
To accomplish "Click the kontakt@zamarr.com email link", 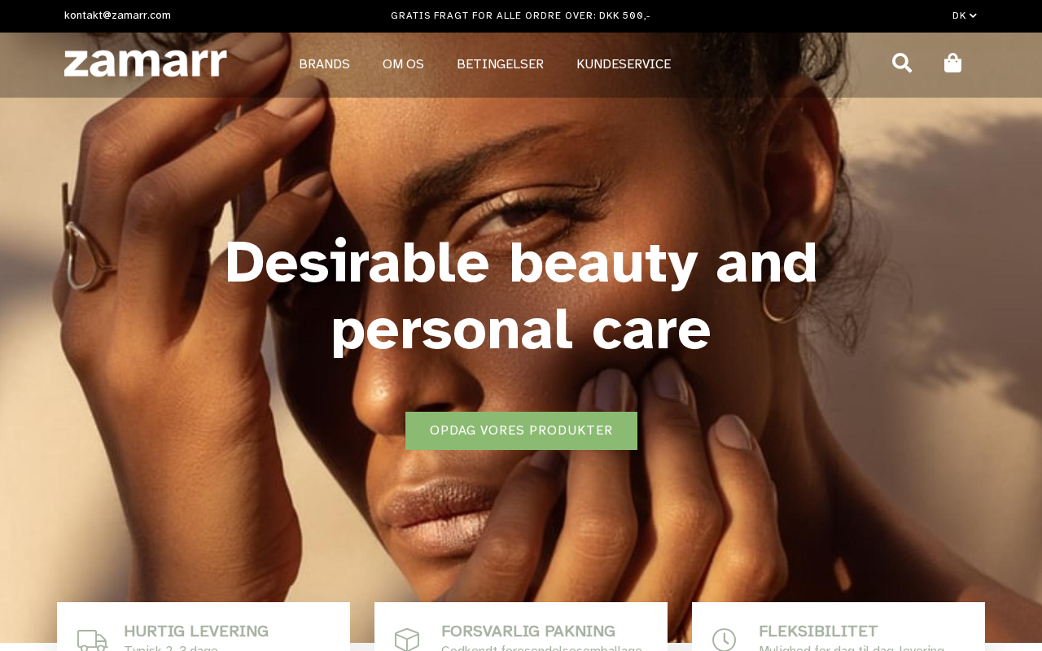I will point(117,15).
